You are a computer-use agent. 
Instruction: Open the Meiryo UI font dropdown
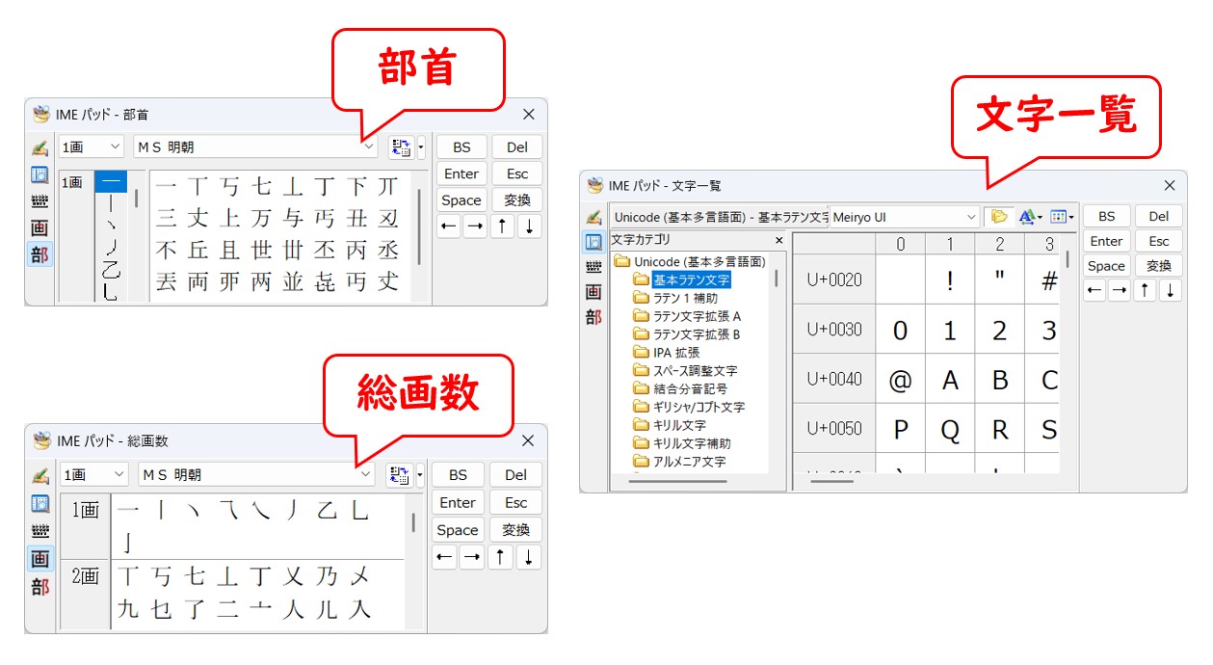point(970,216)
